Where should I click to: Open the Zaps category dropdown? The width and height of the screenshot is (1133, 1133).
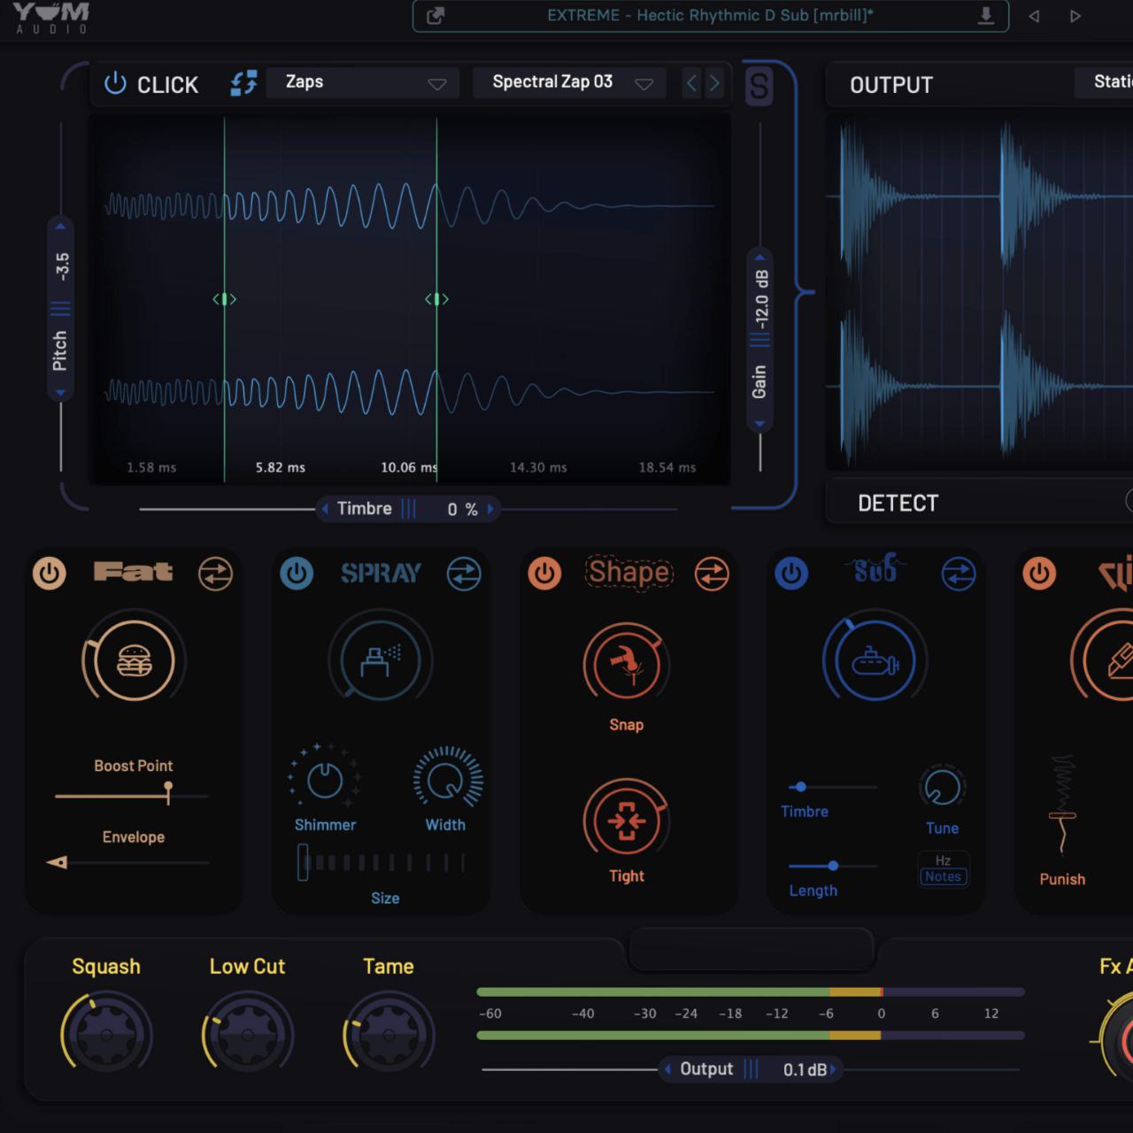363,82
